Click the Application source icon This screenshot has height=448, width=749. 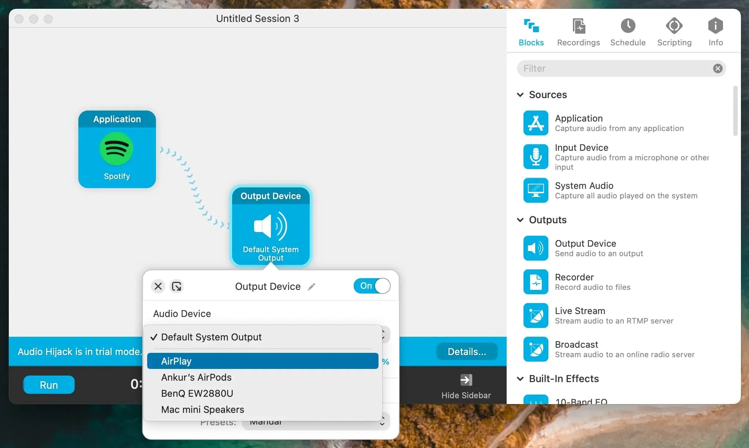pyautogui.click(x=535, y=123)
